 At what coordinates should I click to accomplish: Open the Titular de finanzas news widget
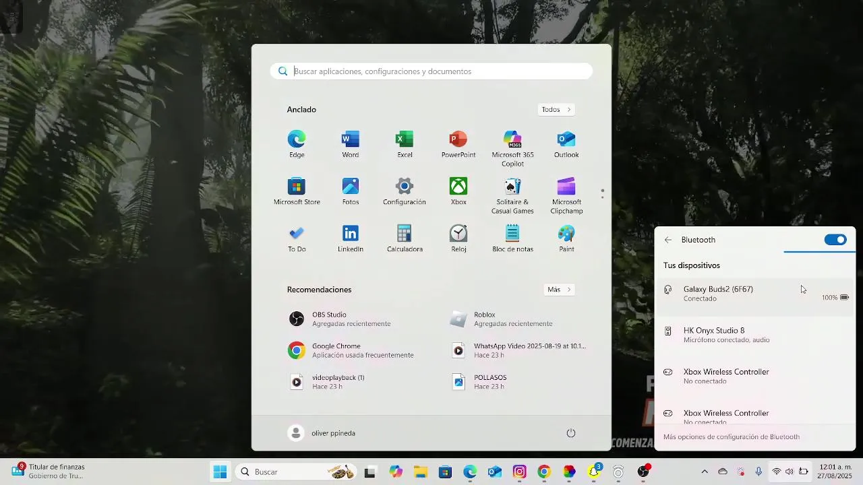click(47, 472)
